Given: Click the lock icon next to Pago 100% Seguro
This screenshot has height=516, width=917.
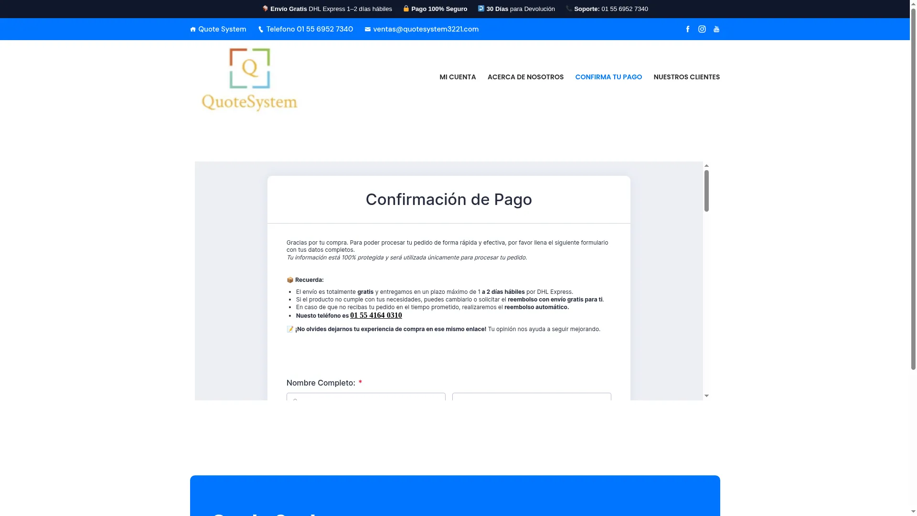Looking at the screenshot, I should pos(406,9).
